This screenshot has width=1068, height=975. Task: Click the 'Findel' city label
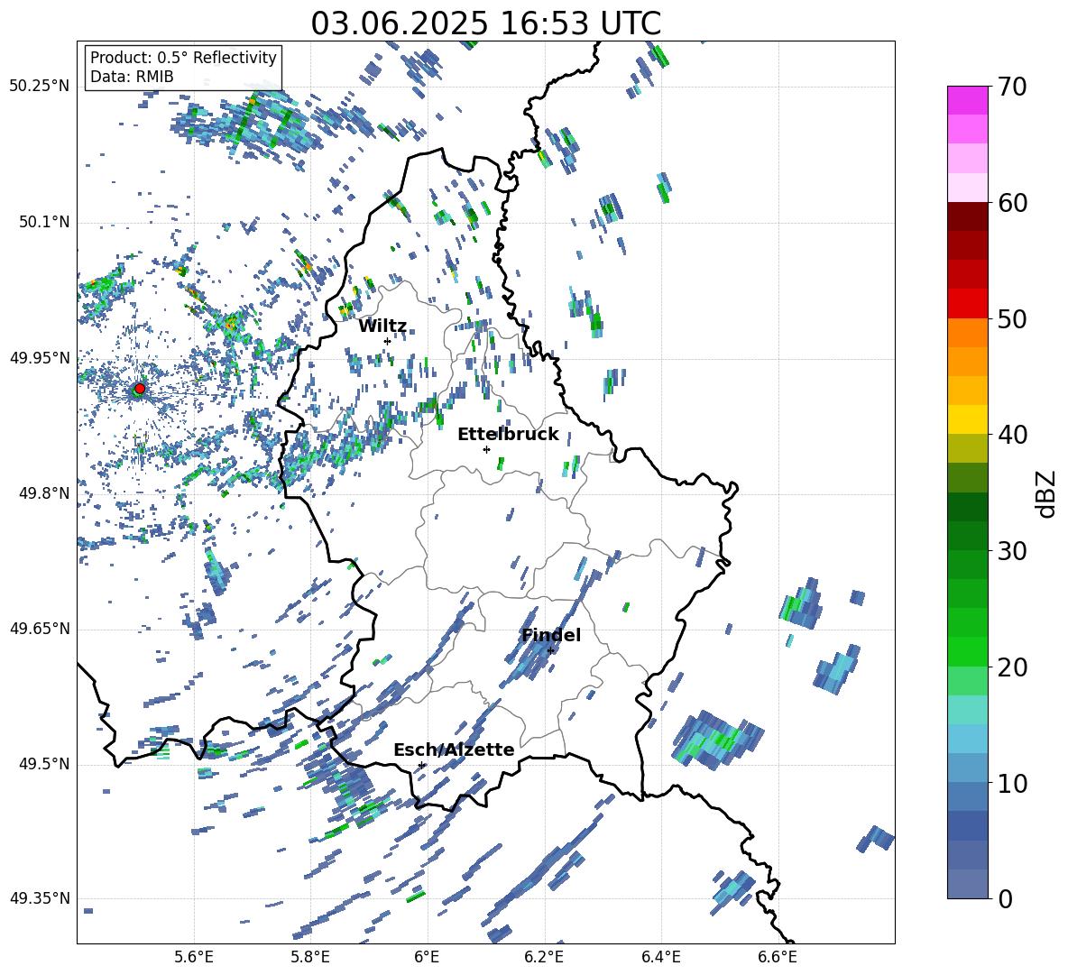pos(551,635)
